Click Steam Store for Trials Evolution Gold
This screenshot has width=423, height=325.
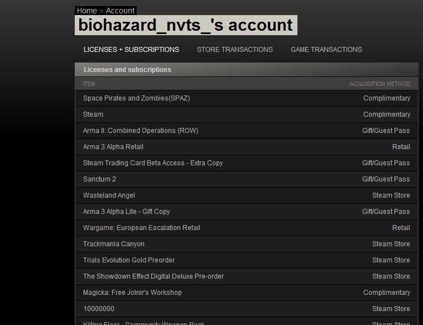tap(391, 260)
